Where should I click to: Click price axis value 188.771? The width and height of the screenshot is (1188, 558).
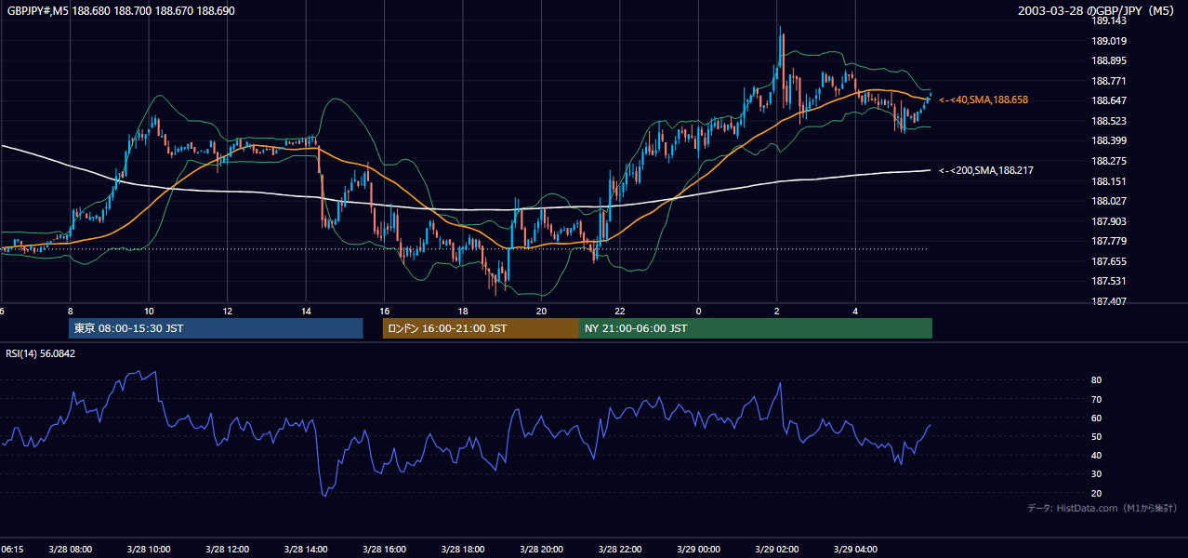[x=1109, y=81]
